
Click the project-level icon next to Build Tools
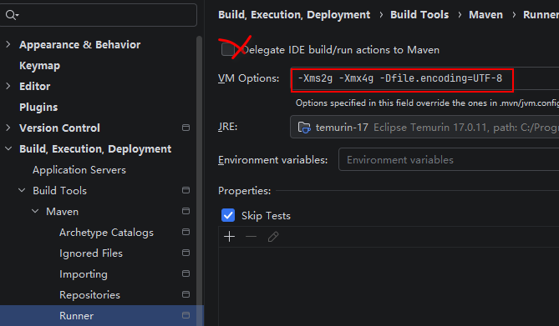pos(185,190)
